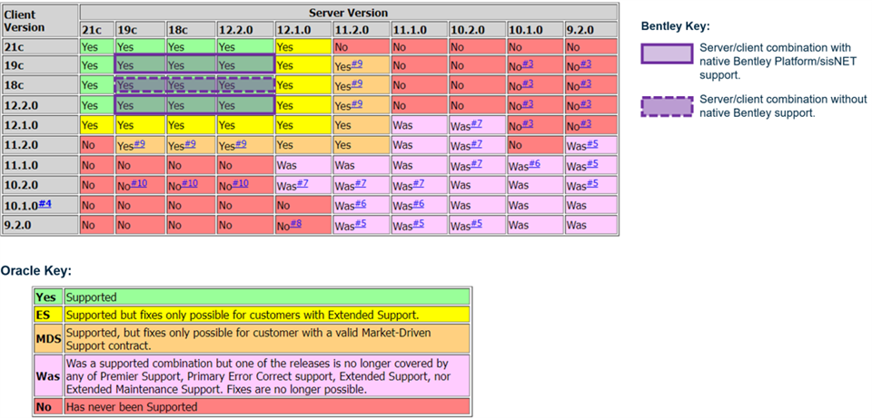
Task: Click the 21c server version column header
Action: pyautogui.click(x=96, y=29)
